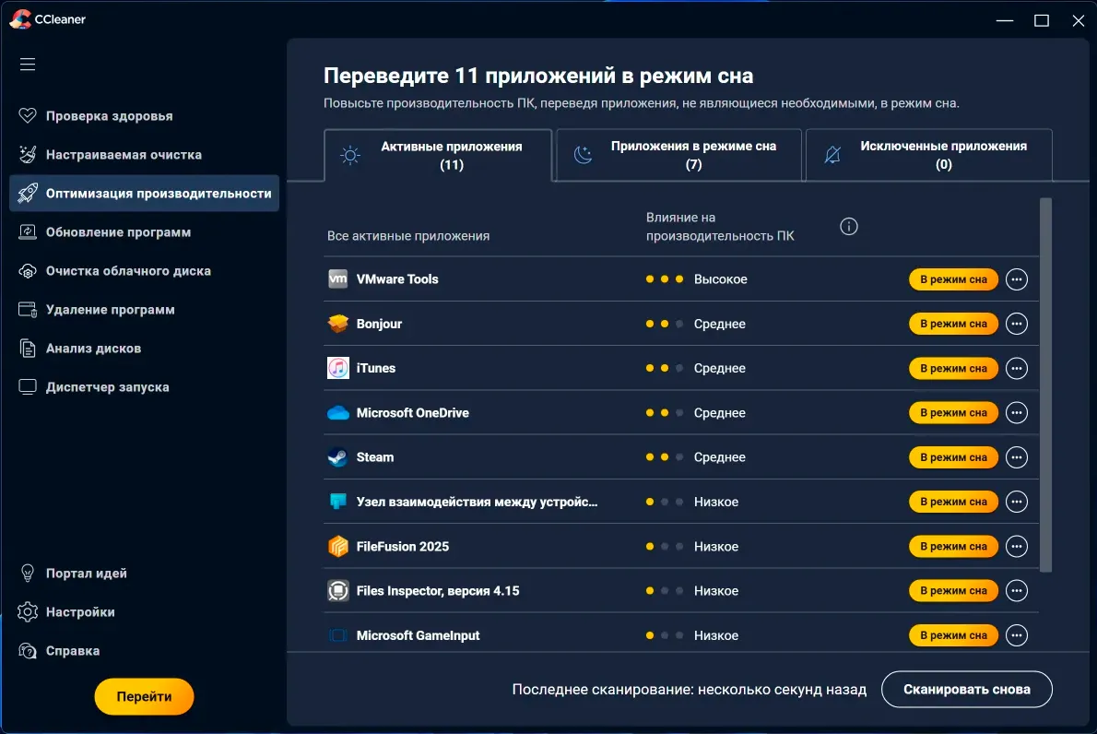Screen dimensions: 1097x734
Task: Put FileFusion 2025 into sleep mode
Action: [953, 546]
